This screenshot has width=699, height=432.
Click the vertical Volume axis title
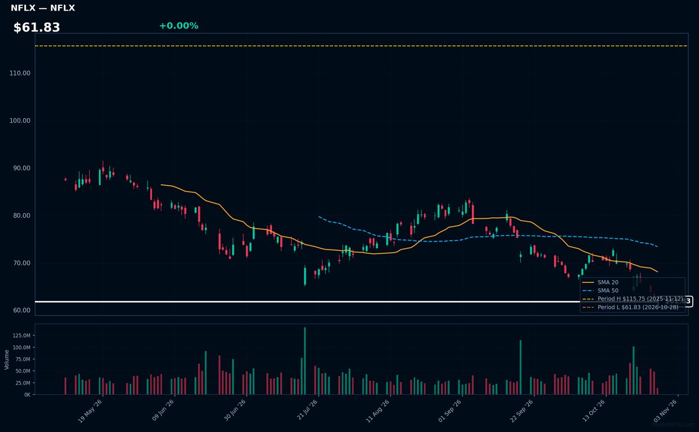[x=7, y=359]
